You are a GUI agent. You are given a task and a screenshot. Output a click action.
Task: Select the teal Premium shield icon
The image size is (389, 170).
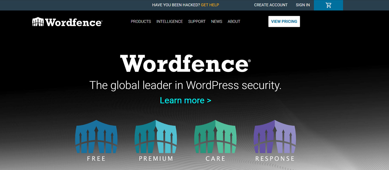pos(156,137)
